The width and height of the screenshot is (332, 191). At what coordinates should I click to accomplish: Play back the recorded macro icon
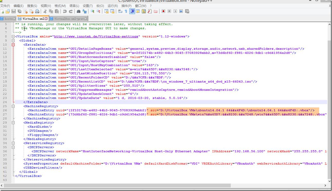(175, 11)
